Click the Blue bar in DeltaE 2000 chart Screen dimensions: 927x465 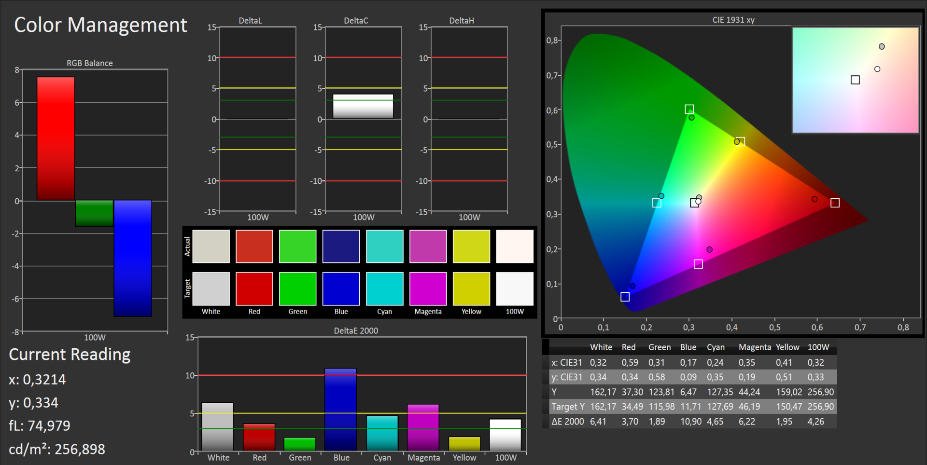coord(341,410)
